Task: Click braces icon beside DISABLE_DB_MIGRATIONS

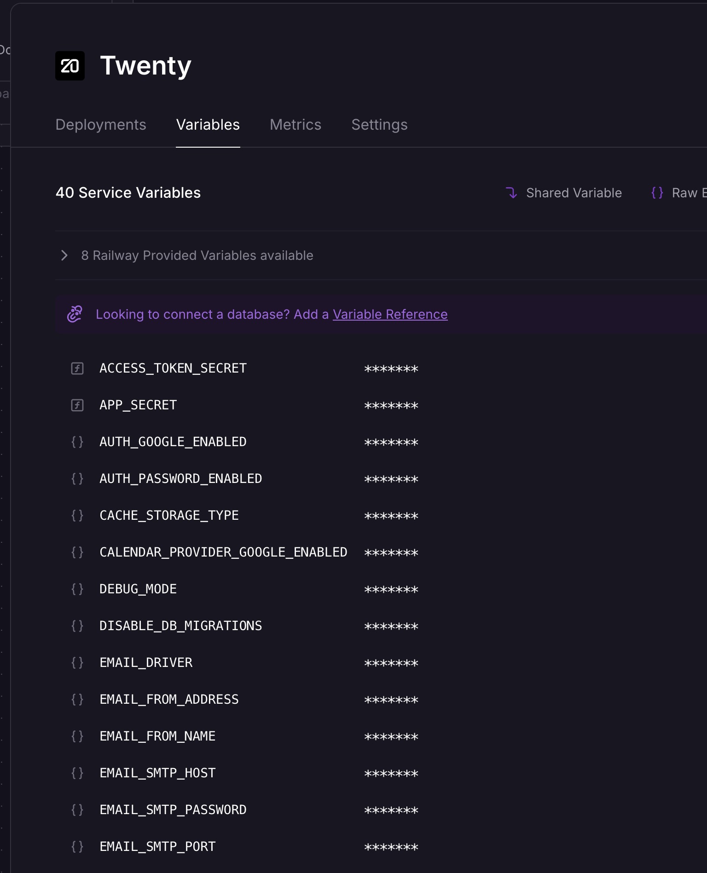Action: [77, 626]
